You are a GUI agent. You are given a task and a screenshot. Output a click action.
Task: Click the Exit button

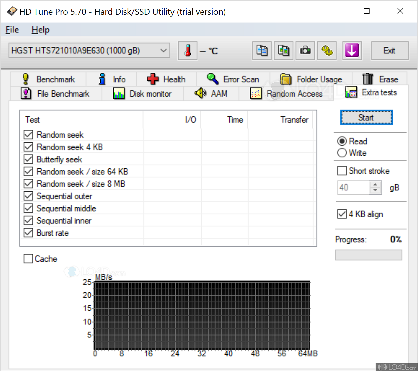pyautogui.click(x=389, y=50)
